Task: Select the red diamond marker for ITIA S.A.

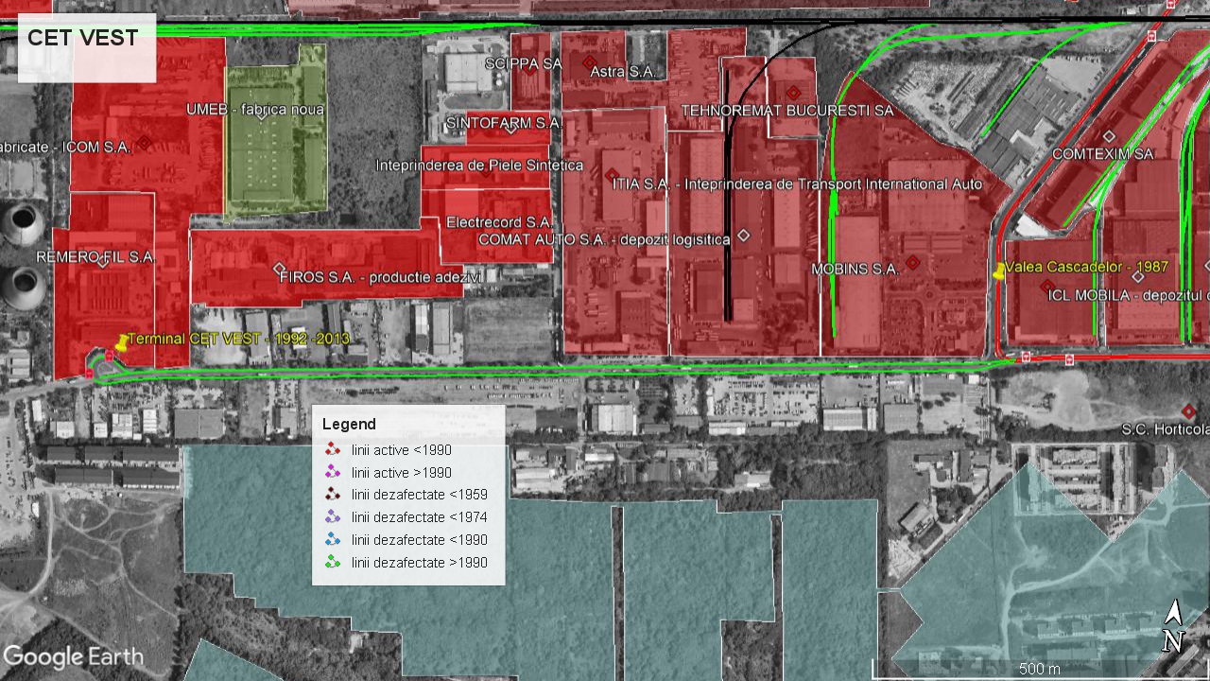Action: 613,176
